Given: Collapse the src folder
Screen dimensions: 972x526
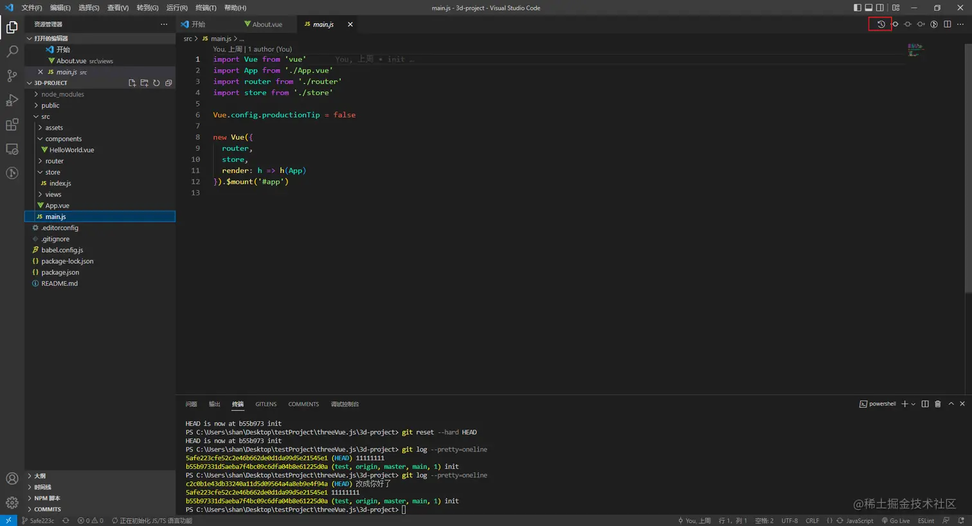Looking at the screenshot, I should point(100,116).
